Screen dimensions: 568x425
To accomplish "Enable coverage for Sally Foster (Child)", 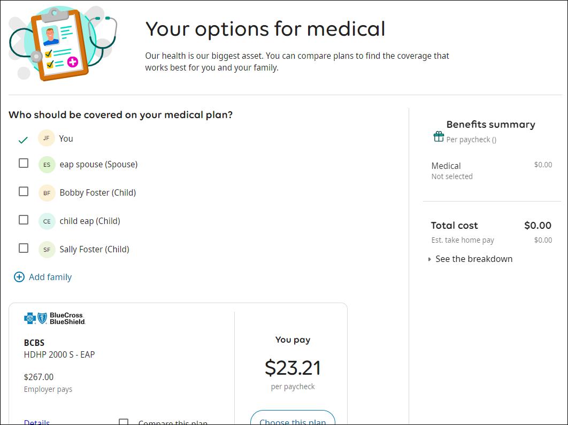I will 24,248.
